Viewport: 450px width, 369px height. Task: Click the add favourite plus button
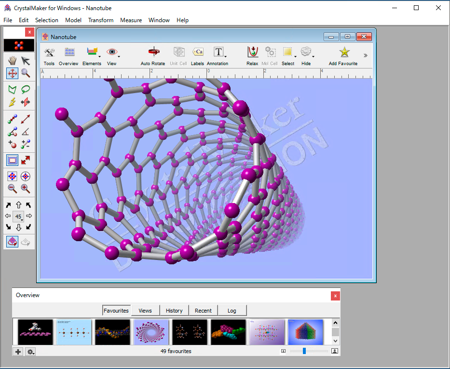pos(18,352)
